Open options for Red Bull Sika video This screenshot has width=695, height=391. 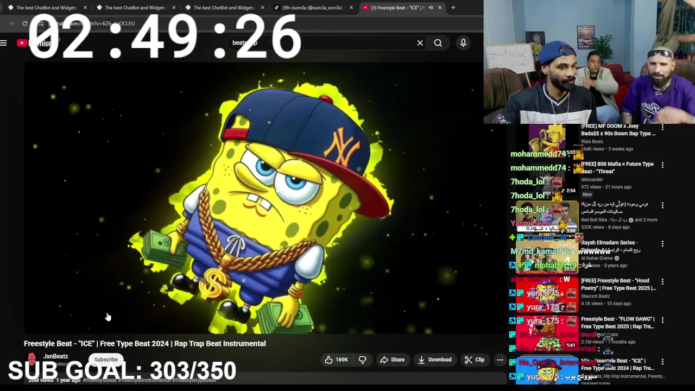[x=662, y=205]
